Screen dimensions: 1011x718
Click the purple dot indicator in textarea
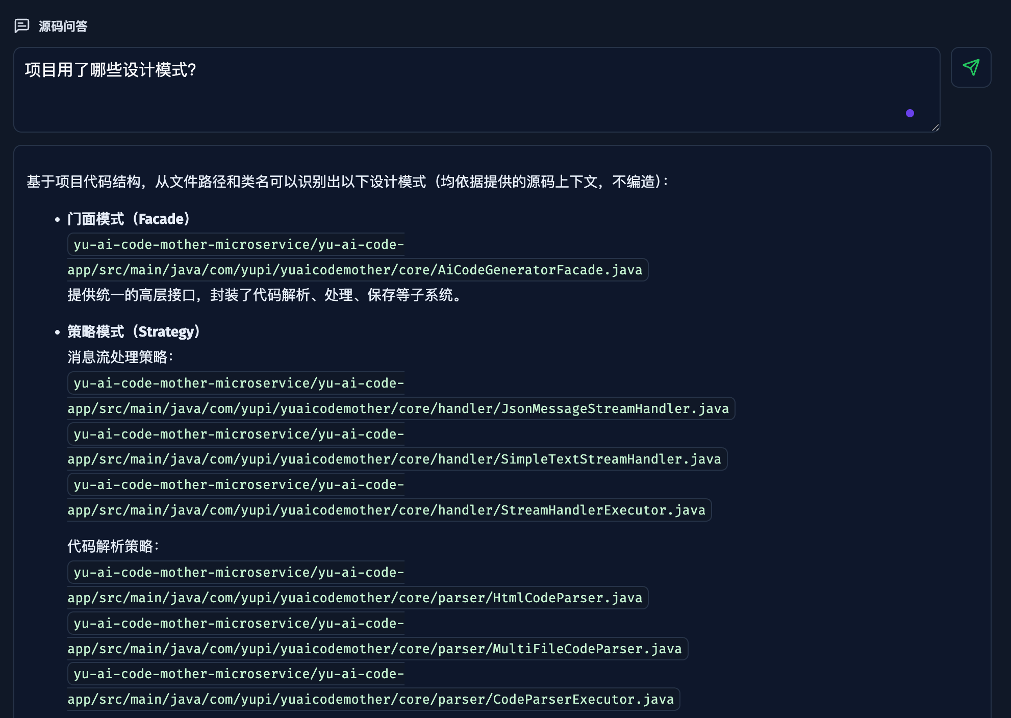(909, 113)
